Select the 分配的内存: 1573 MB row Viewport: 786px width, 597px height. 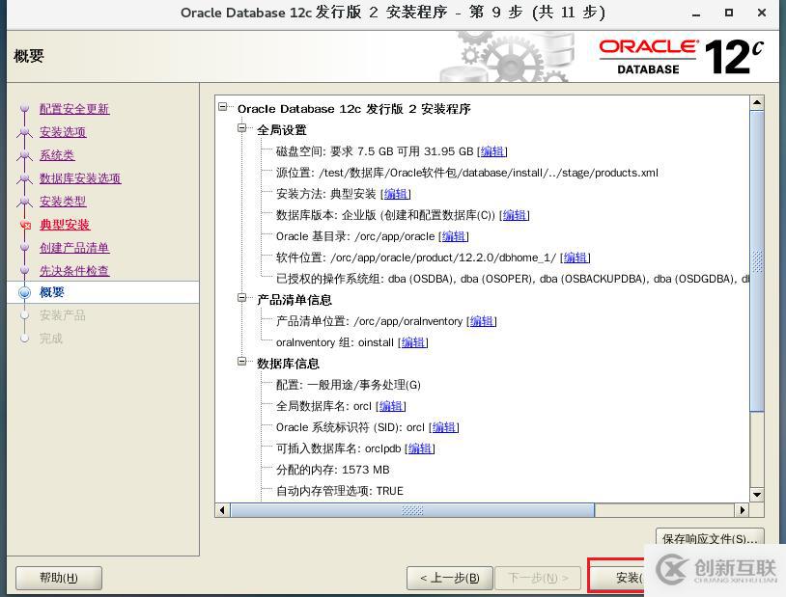point(333,470)
